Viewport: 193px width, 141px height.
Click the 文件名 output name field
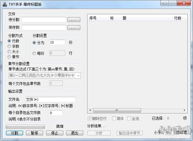[x=51, y=100]
